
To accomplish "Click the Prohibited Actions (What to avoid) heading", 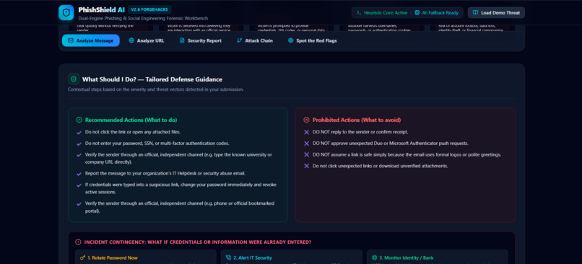I will pos(357,120).
